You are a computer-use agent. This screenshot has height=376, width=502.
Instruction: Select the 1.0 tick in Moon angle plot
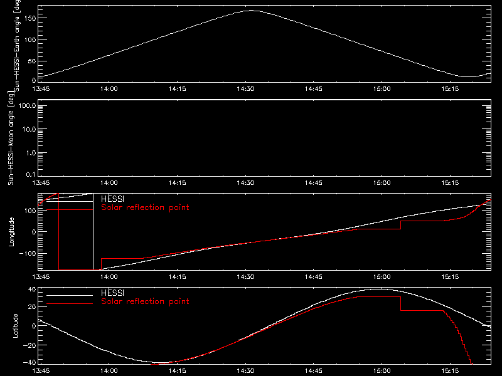[31, 153]
